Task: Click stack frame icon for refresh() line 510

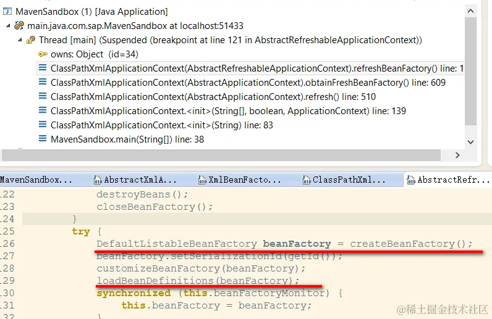Action: click(43, 96)
